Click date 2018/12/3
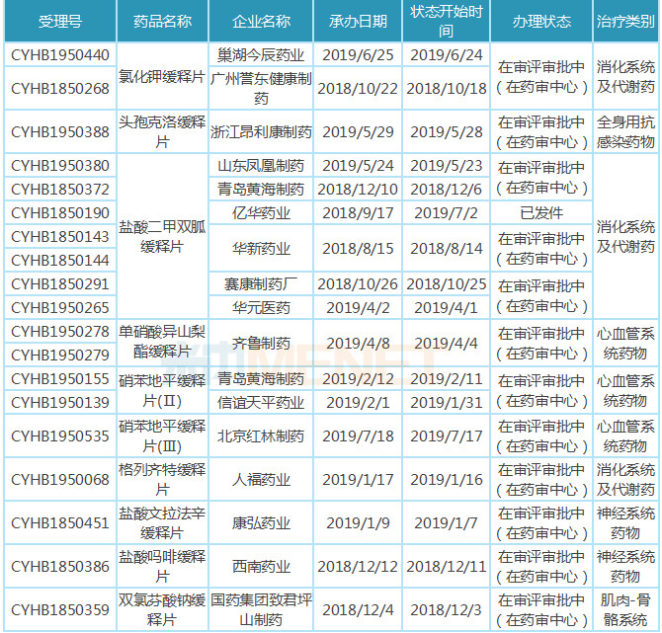Image resolution: width=662 pixels, height=633 pixels. pos(447,609)
